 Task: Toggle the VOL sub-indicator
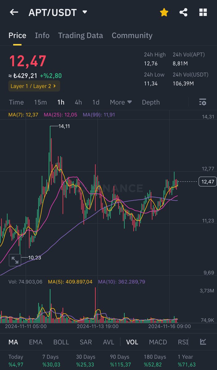point(132,342)
